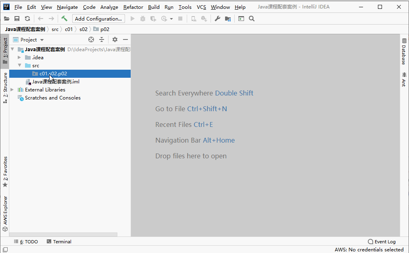Click the Run with Coverage icon
409x253 pixels.
(153, 19)
